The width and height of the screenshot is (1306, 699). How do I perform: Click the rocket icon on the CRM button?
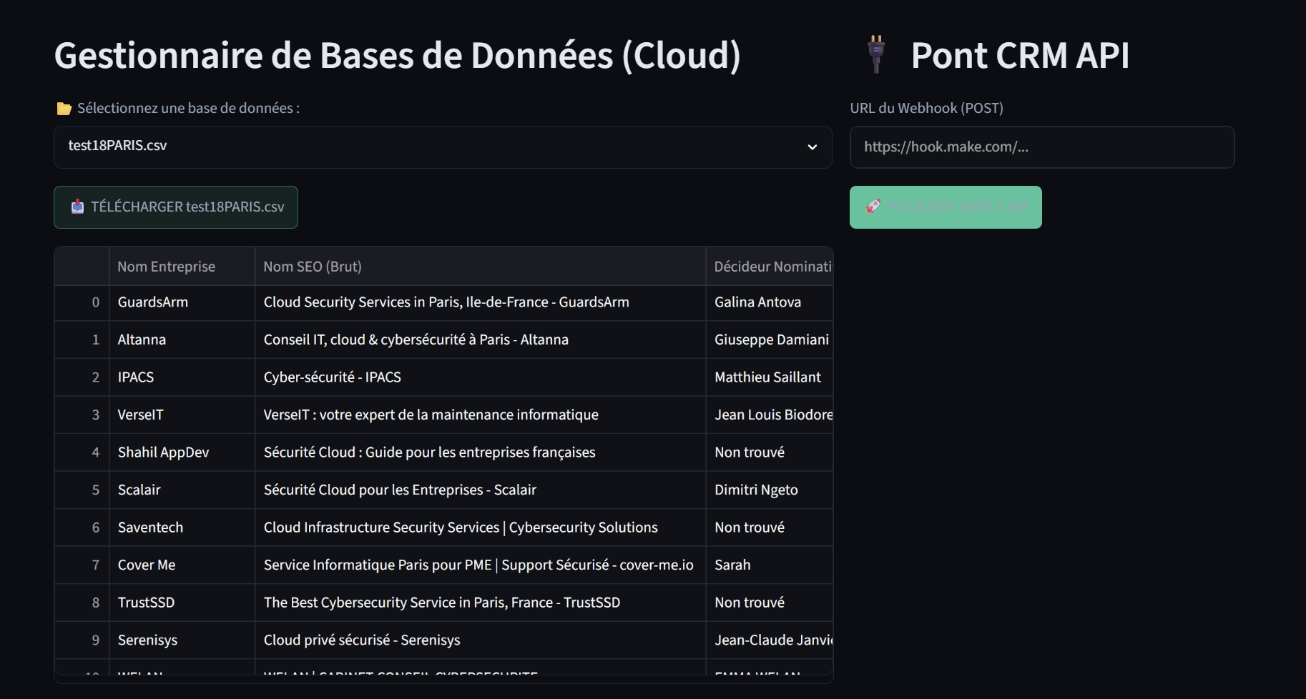coord(873,207)
